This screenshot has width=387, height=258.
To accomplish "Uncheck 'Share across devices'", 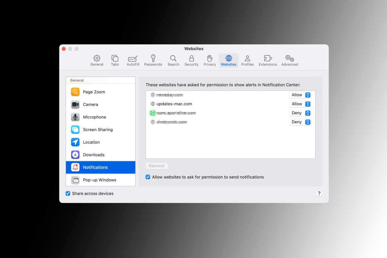I will (68, 193).
